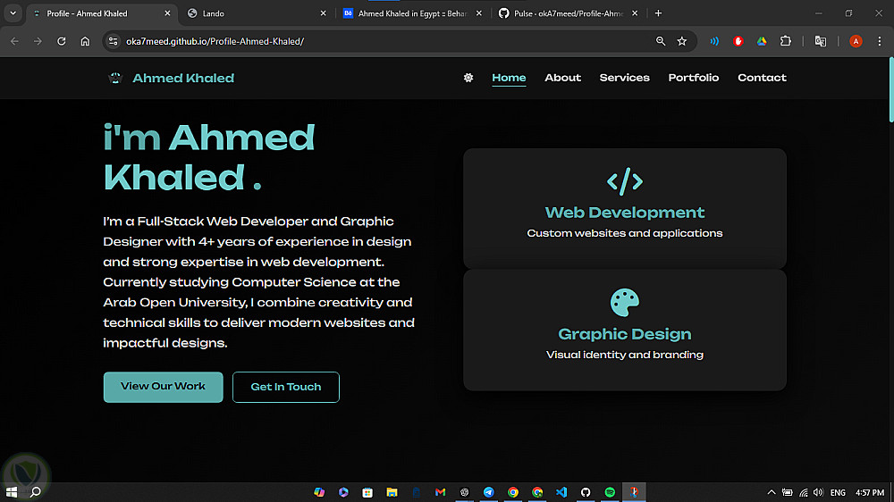The image size is (894, 502).
Task: Close the GitHub Pulse tab
Action: point(635,13)
